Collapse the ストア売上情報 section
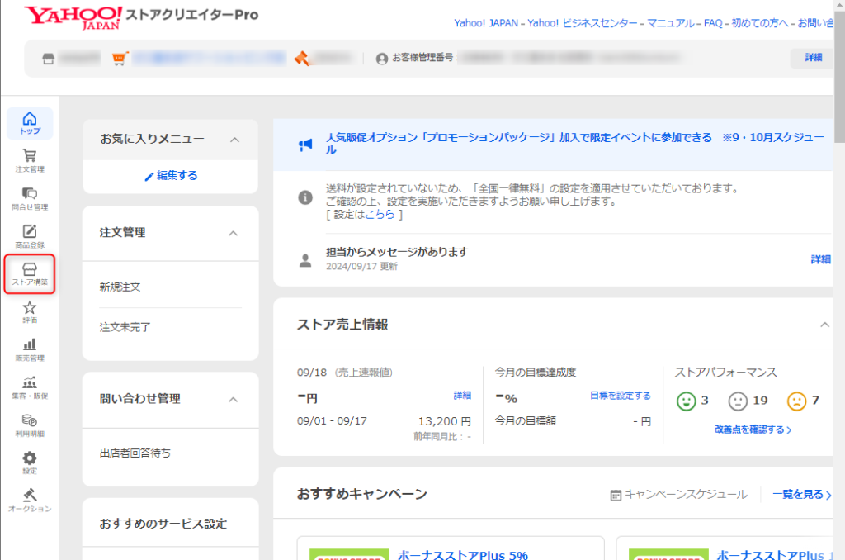 (824, 325)
